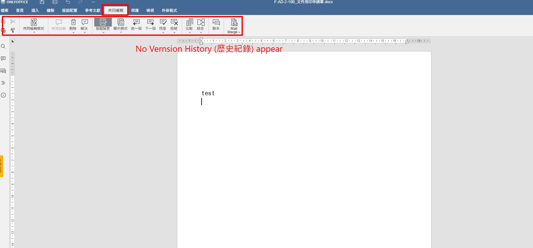Switch to the 保護 protection tab

coord(135,11)
